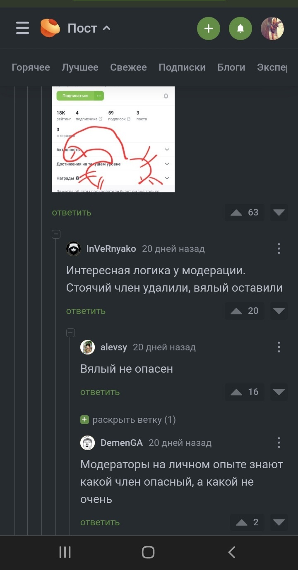The width and height of the screenshot is (298, 570).
Task: Reply to DemenGA via "ответить"
Action: pyautogui.click(x=100, y=522)
